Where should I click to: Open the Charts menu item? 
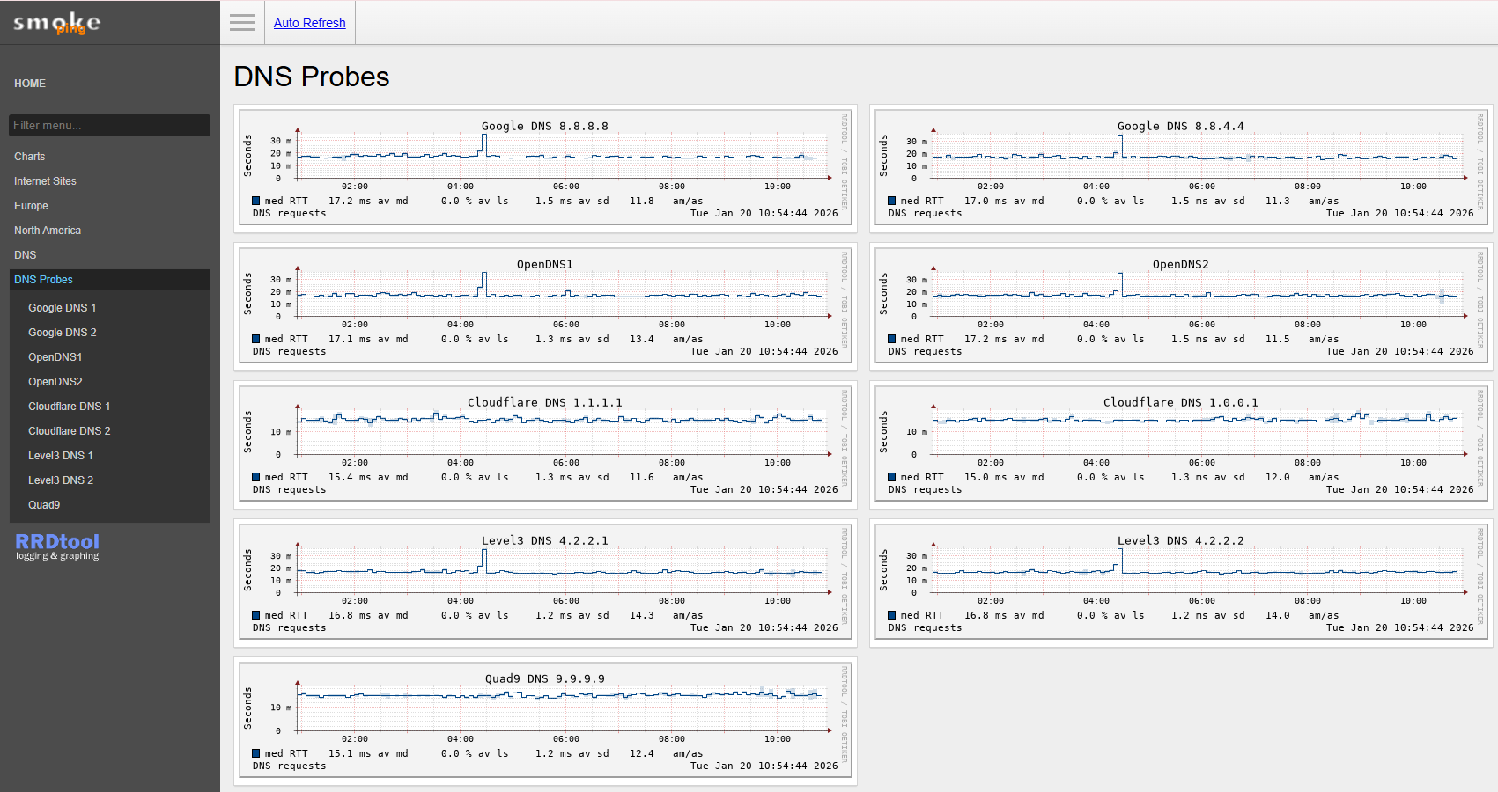(30, 157)
